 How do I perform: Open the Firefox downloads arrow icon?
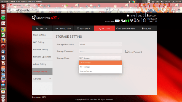click(x=158, y=10)
